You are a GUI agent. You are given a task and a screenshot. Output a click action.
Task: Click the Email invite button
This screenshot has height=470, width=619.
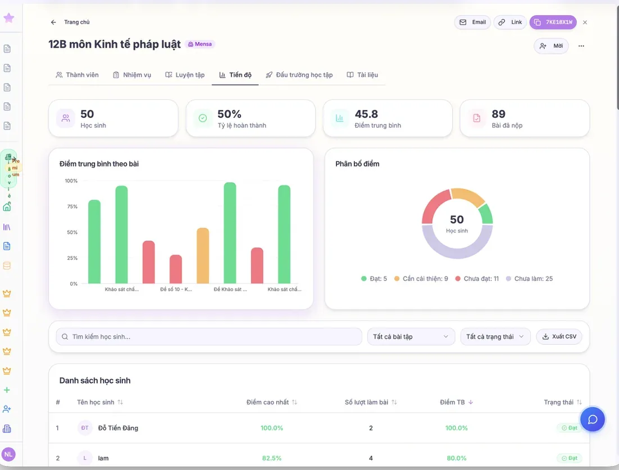pos(472,22)
